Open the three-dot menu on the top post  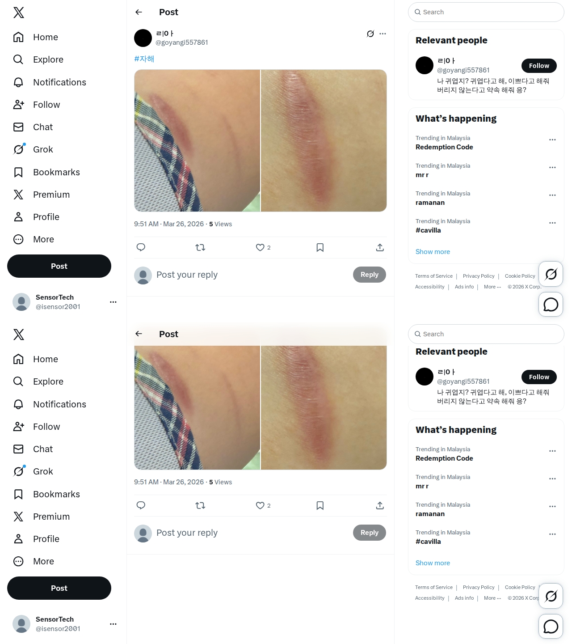pyautogui.click(x=383, y=34)
